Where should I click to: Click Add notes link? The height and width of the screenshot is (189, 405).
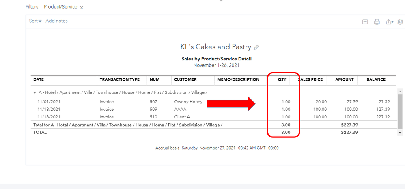click(x=56, y=21)
